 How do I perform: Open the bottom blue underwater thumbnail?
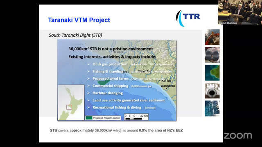(212, 109)
